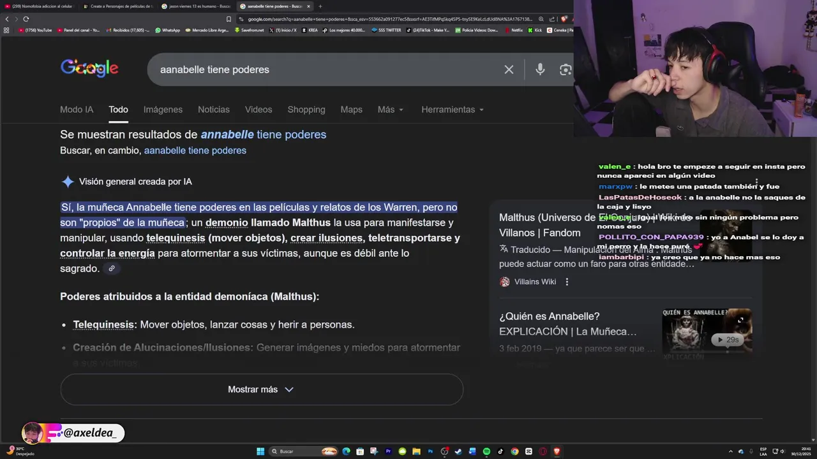Open Steam from taskbar
Image resolution: width=817 pixels, height=459 pixels.
point(458,451)
